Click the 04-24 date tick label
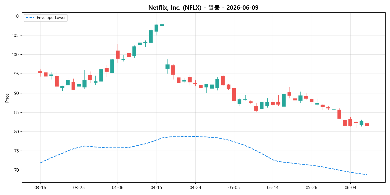390x195 pixels. click(x=195, y=187)
